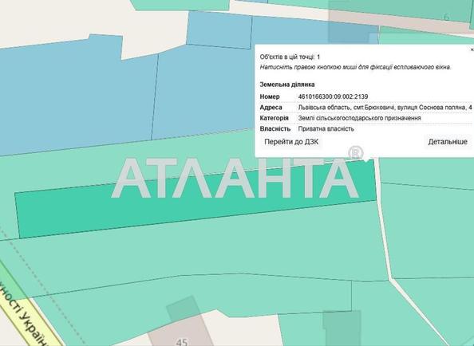The width and height of the screenshot is (474, 346).
Task: Click the 'Власність' field label
Action: (275, 129)
